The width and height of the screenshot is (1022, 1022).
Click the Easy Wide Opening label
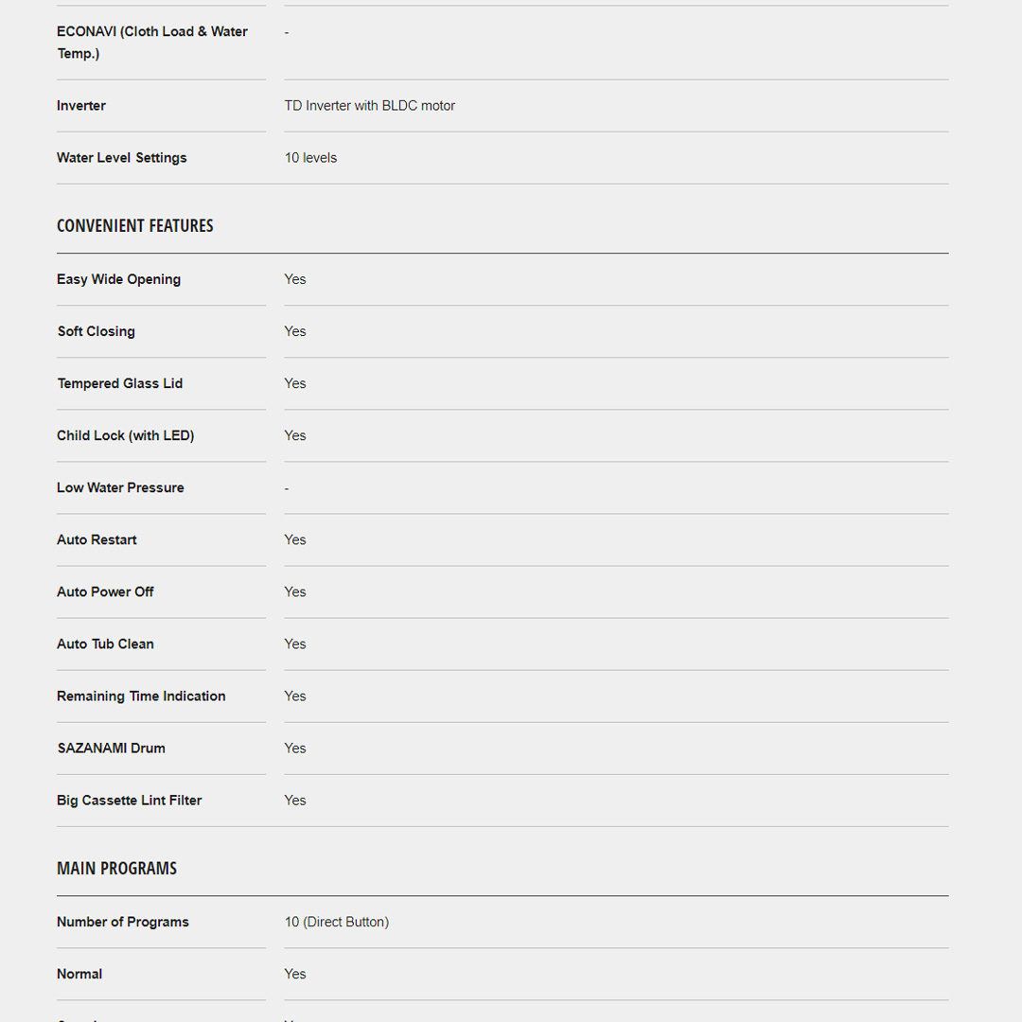pos(118,279)
